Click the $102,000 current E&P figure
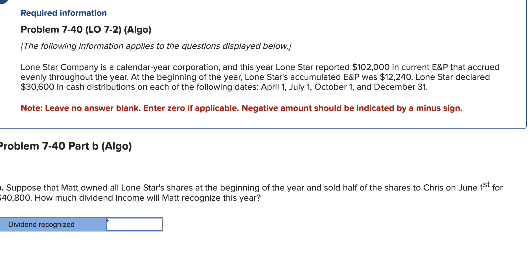The height and width of the screenshot is (258, 530). tap(370, 67)
